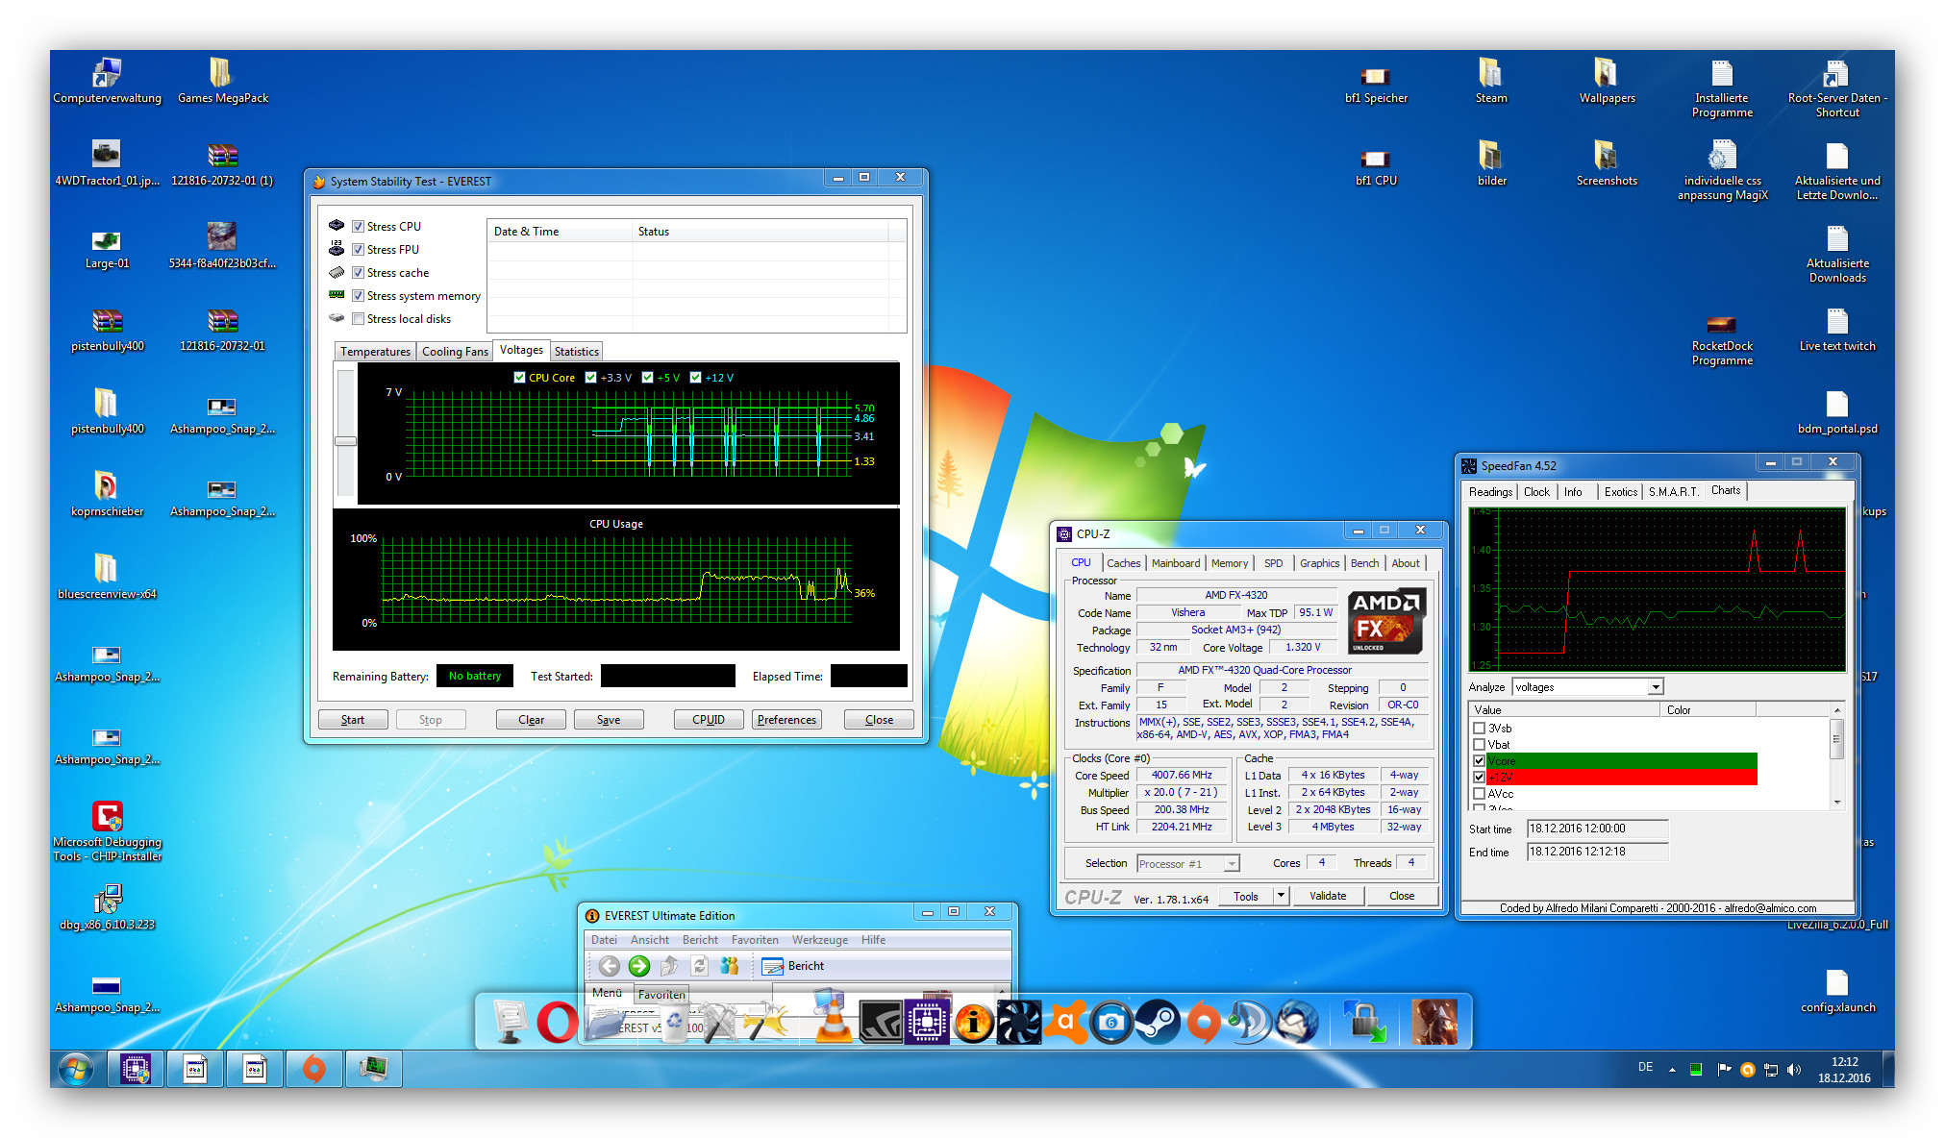Screen dimensions: 1945x1138
Task: Click the Origin button on the taskbar
Action: [x=313, y=1069]
